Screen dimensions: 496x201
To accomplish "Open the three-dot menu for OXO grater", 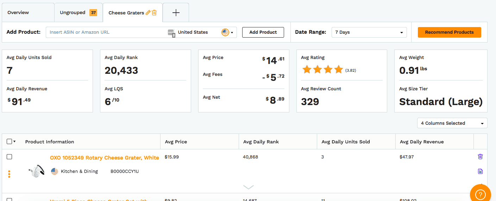I will pyautogui.click(x=9, y=174).
